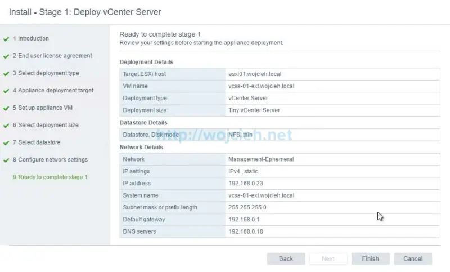450x272 pixels.
Task: Go to step 1 Introduction
Action: pyautogui.click(x=31, y=38)
